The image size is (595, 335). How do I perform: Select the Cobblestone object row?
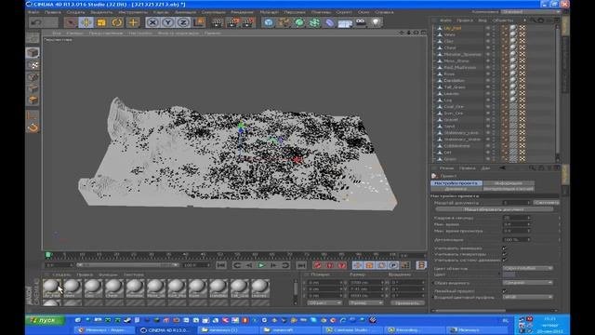[x=456, y=146]
